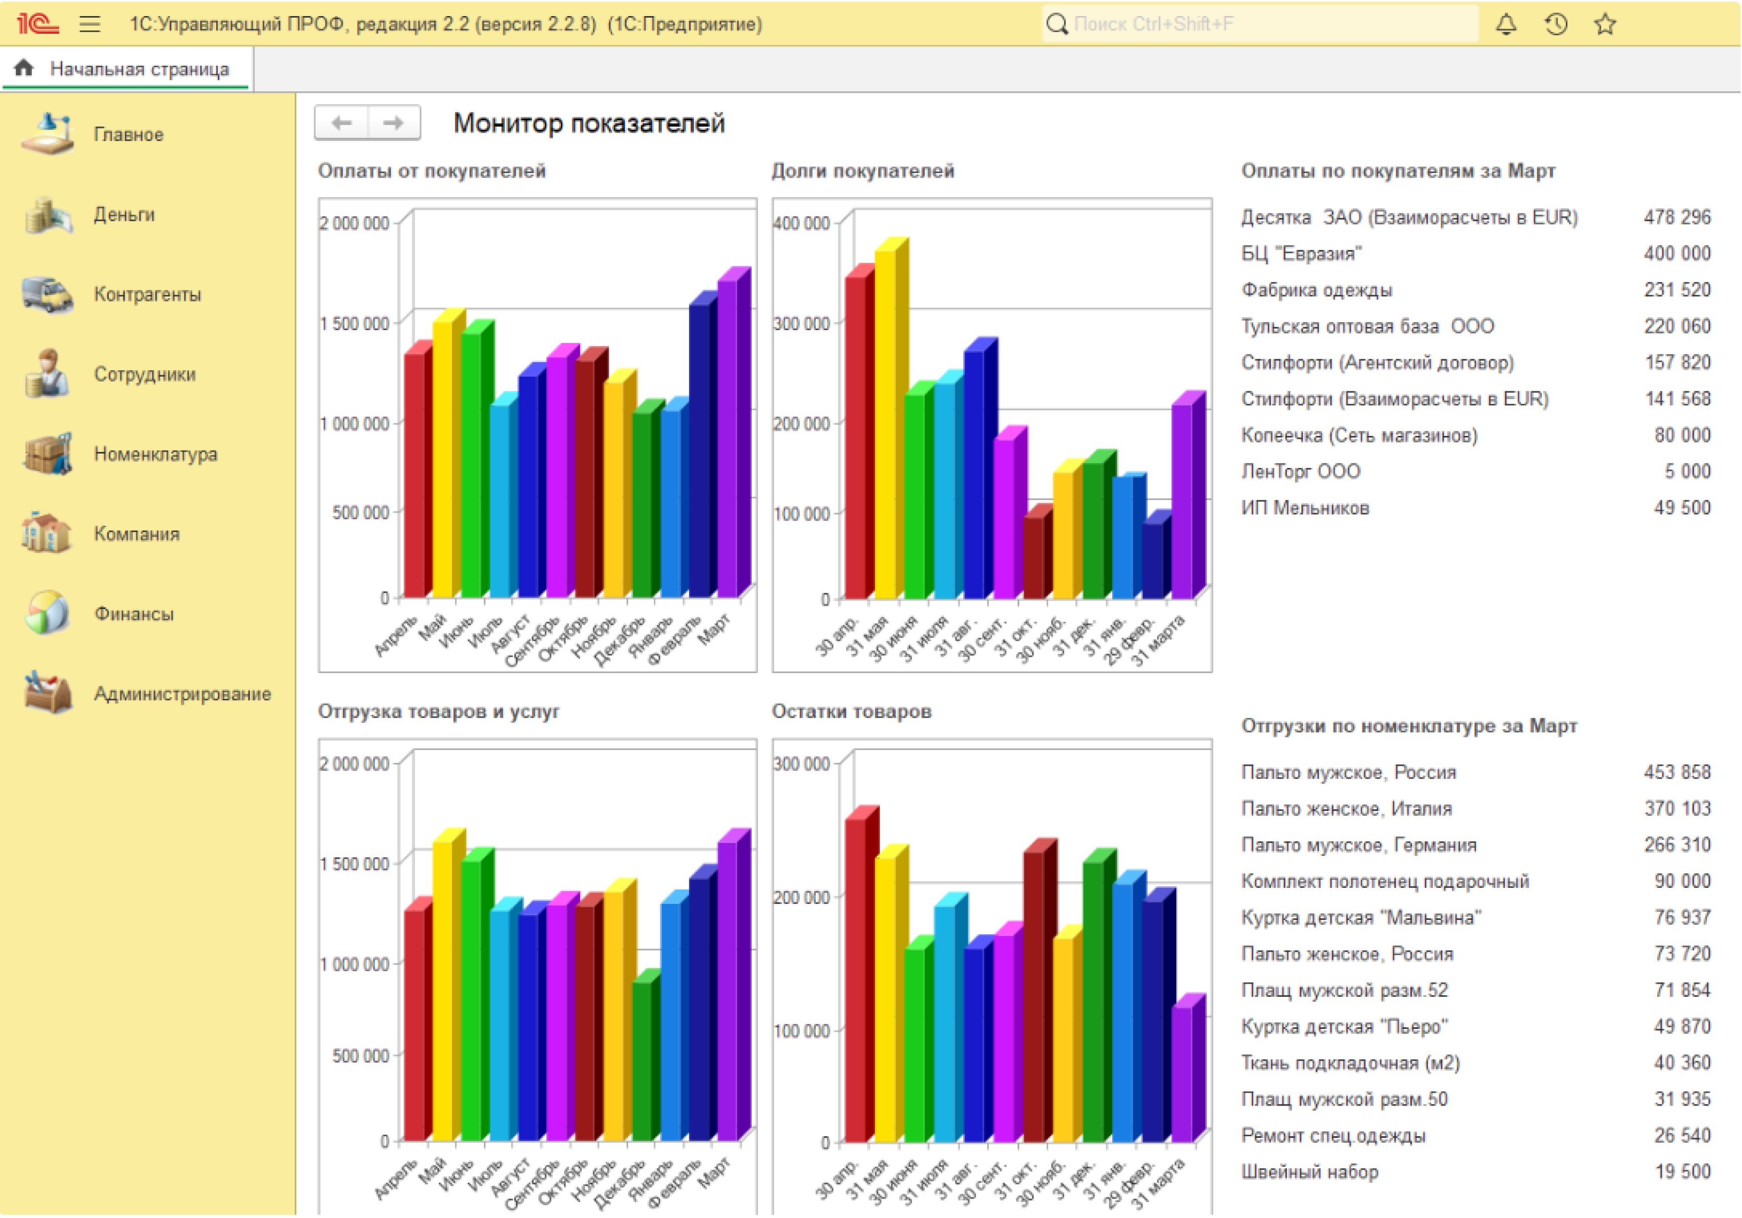The width and height of the screenshot is (1742, 1218).
Task: Click the row Ремонт спец.одежды
Action: coord(1476,1136)
